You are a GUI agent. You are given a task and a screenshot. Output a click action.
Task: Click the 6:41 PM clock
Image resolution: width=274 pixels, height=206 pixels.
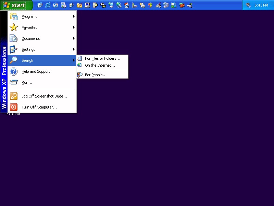point(261,5)
